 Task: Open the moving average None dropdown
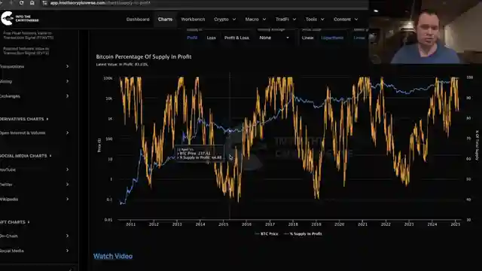tap(274, 38)
